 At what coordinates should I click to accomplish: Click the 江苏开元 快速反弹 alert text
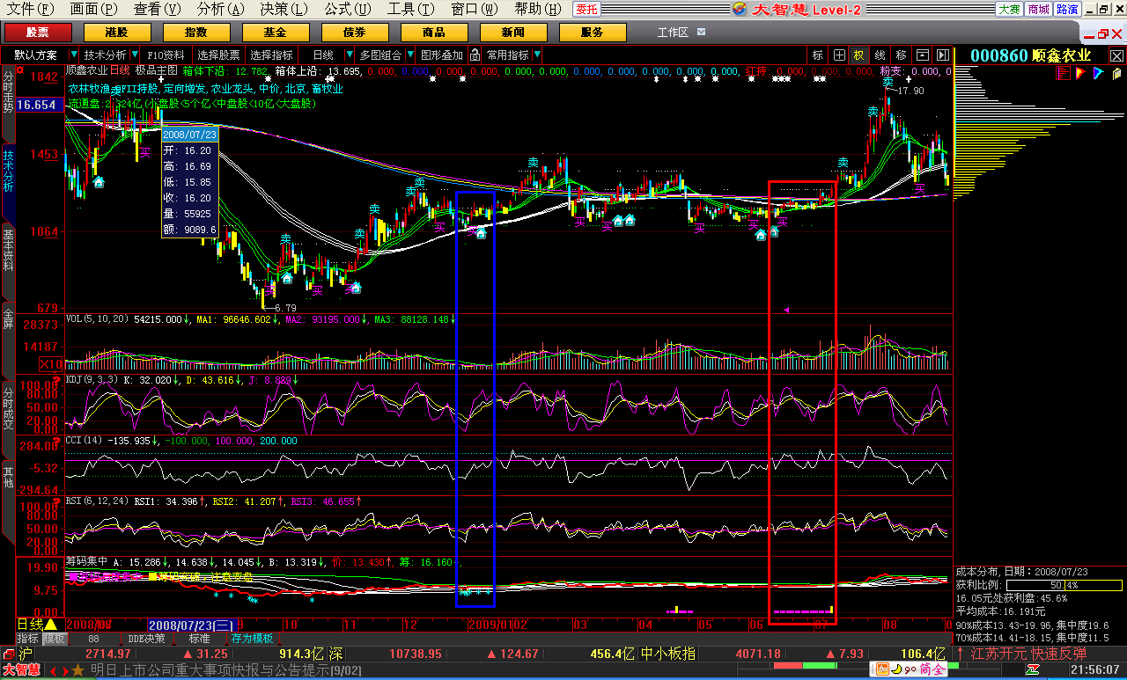click(1028, 654)
